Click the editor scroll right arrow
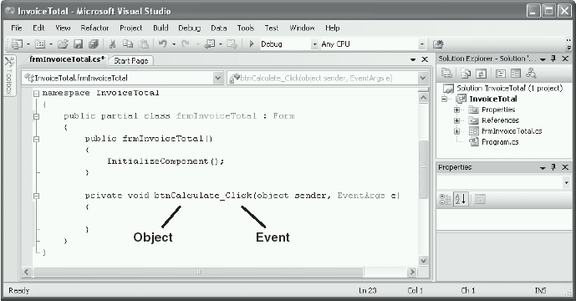 pyautogui.click(x=412, y=272)
